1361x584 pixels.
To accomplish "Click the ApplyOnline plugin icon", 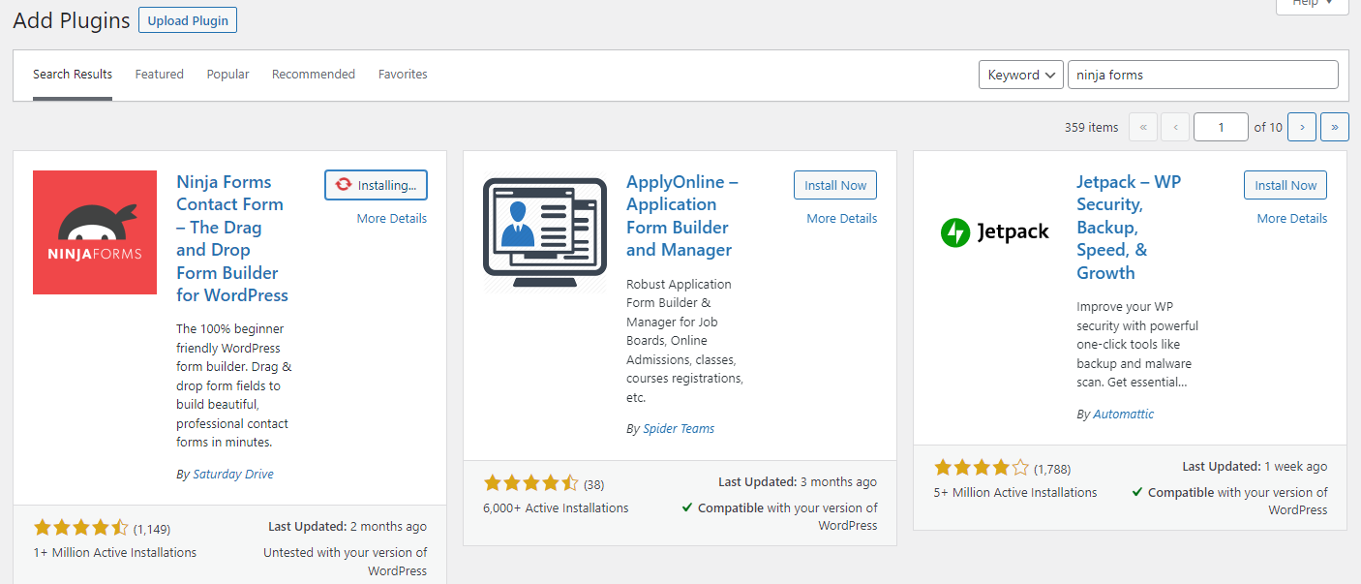I will pyautogui.click(x=545, y=232).
